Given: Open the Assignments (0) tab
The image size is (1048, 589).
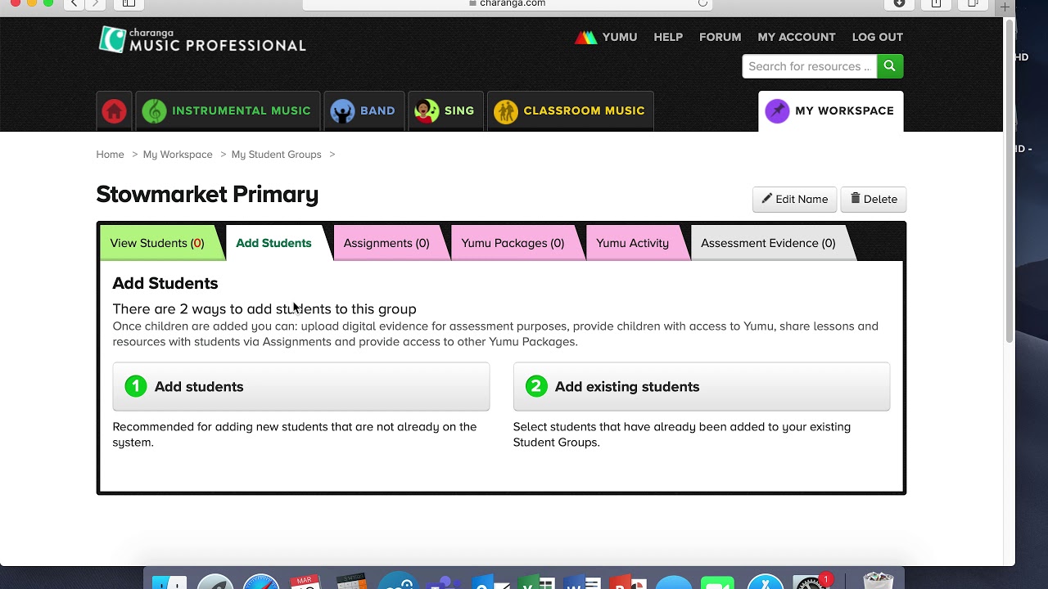Looking at the screenshot, I should pos(386,243).
